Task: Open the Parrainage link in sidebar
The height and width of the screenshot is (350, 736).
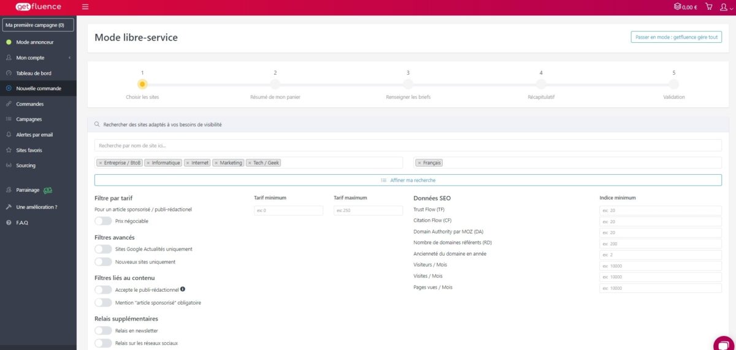Action: pyautogui.click(x=28, y=190)
